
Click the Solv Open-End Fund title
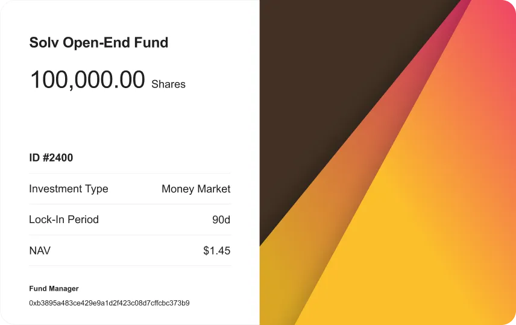click(99, 43)
